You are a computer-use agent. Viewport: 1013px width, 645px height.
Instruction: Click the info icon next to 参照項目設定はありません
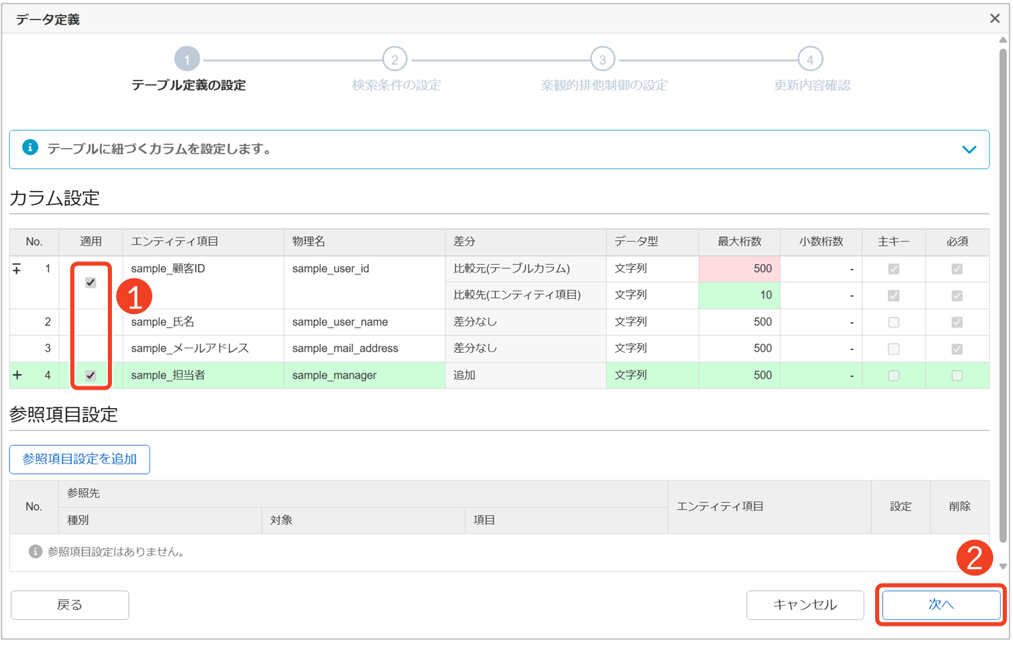[x=35, y=551]
